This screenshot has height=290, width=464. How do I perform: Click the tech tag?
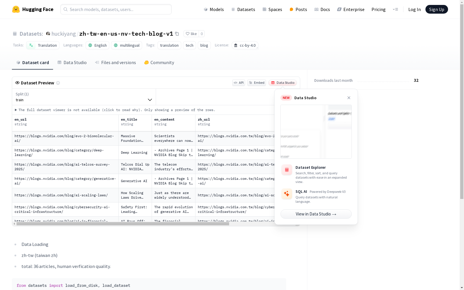(189, 45)
